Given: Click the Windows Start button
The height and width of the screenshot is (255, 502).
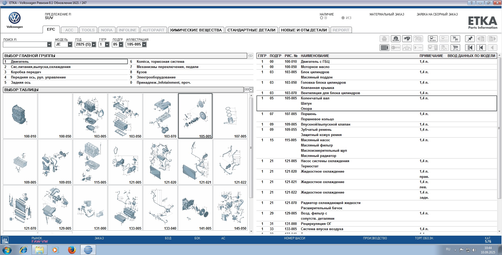Looking at the screenshot, I should [7, 250].
